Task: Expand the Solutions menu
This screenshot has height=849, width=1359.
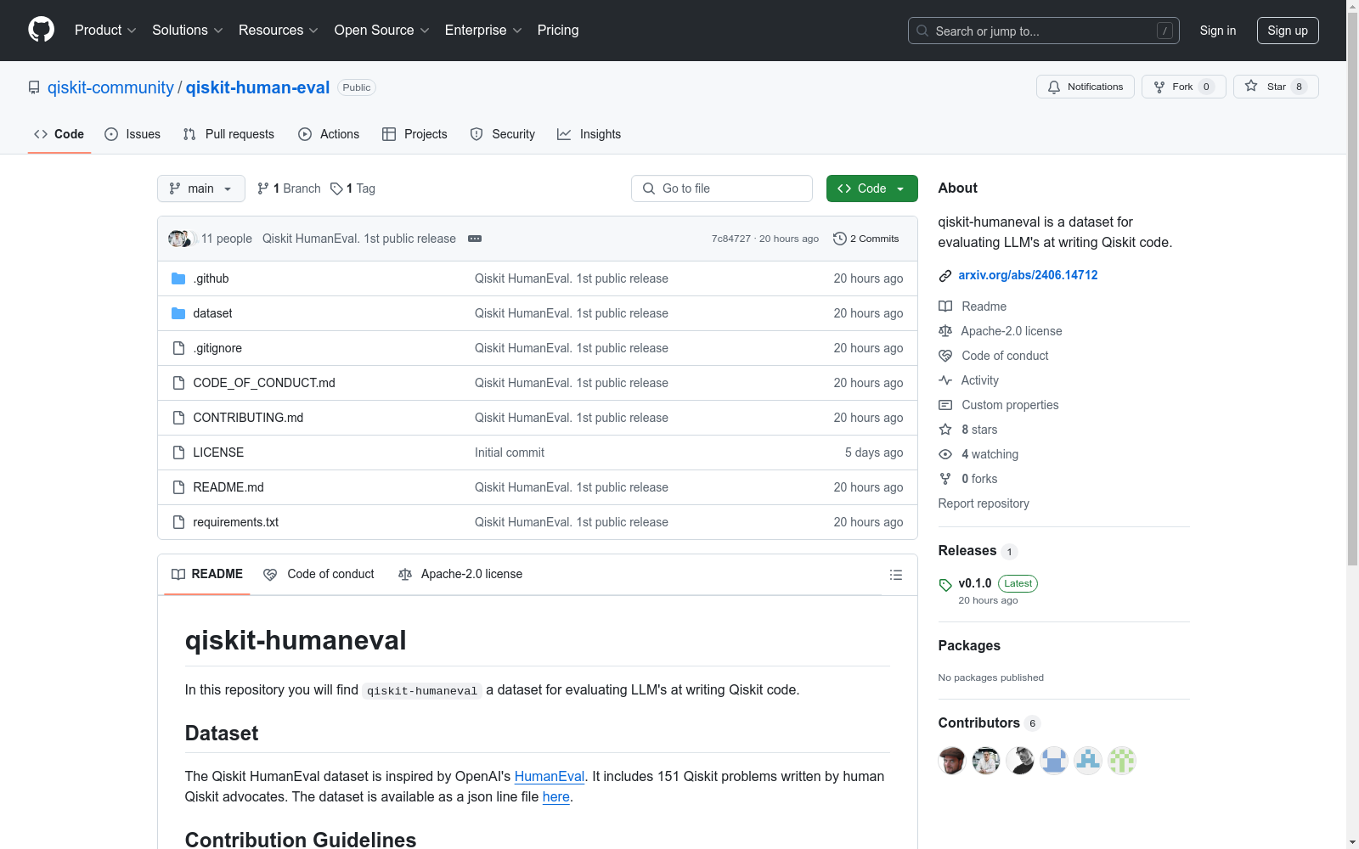Action: [x=188, y=31]
